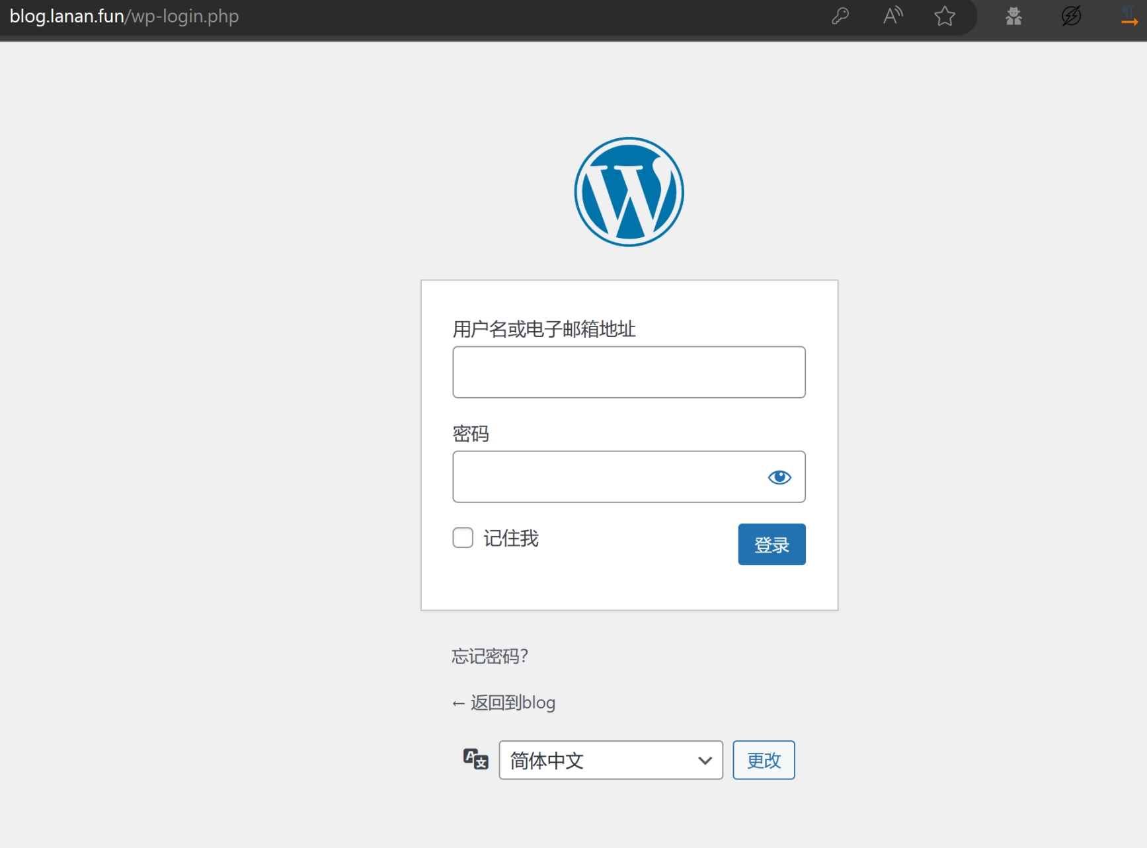1147x848 pixels.
Task: Click the 记住我 label text
Action: [511, 539]
